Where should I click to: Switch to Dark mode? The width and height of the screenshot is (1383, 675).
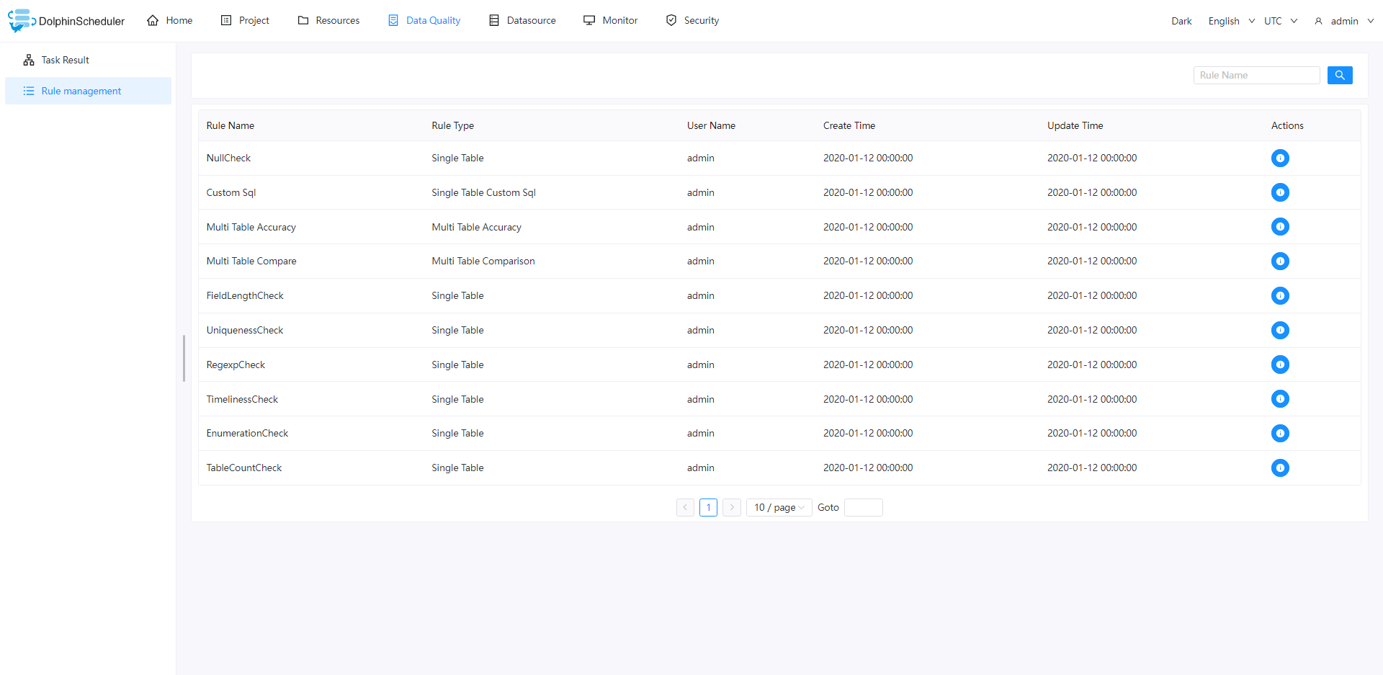click(x=1181, y=21)
